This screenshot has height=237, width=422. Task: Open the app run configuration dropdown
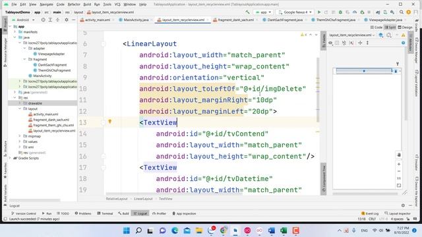click(x=264, y=12)
